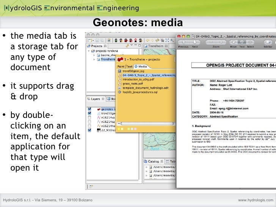This screenshot has height=207, width=276.
Task: Go to Next page in Preview
Action: [x=195, y=42]
